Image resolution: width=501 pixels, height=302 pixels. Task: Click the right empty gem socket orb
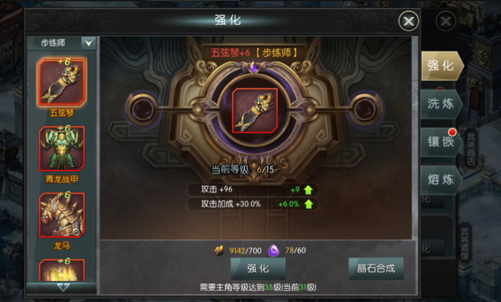click(365, 109)
